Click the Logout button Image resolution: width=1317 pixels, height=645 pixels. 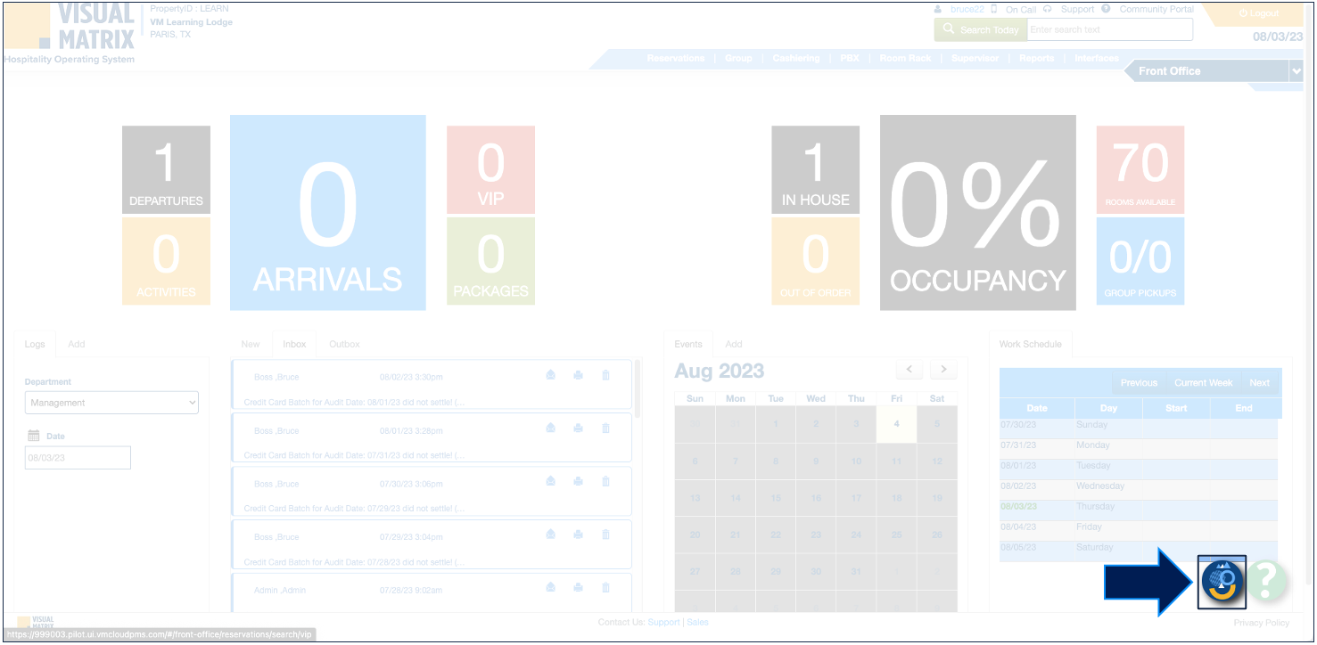[x=1258, y=14]
